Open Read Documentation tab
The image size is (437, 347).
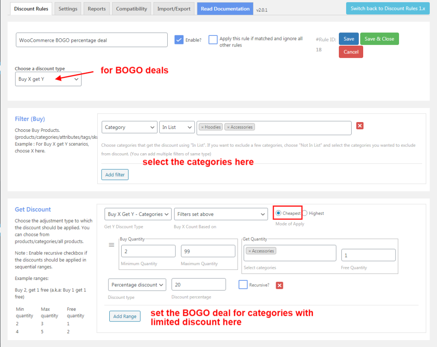(225, 9)
